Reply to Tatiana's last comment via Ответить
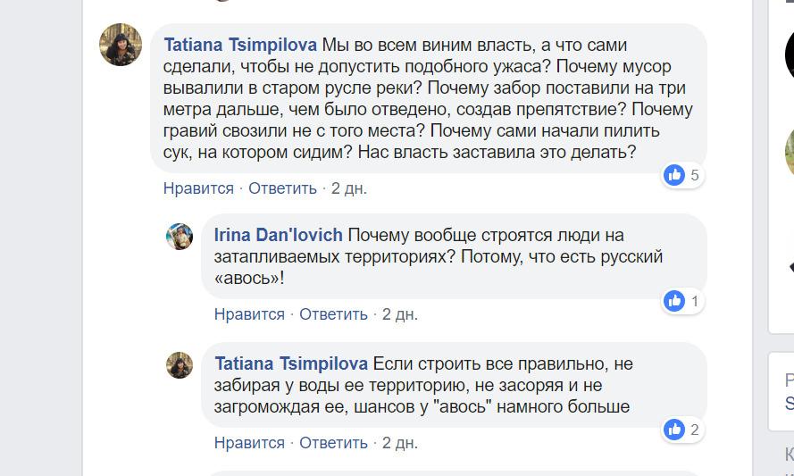The width and height of the screenshot is (794, 476). 333,443
